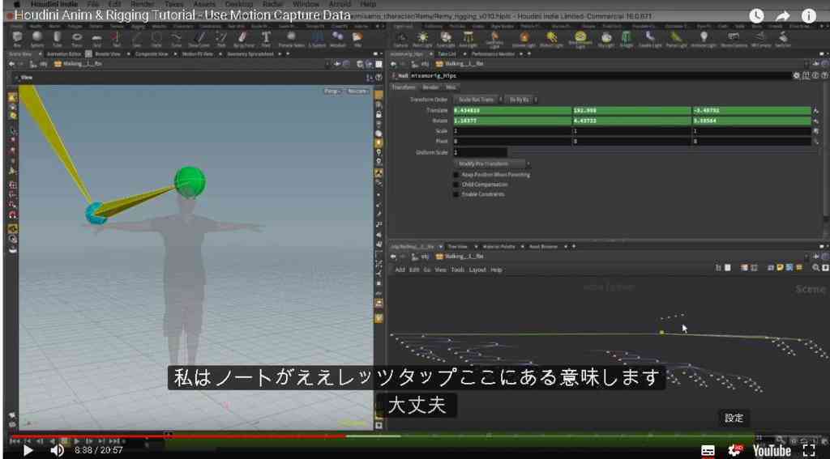
Task: Open the Persp camera dropdown in viewport
Action: tap(333, 91)
